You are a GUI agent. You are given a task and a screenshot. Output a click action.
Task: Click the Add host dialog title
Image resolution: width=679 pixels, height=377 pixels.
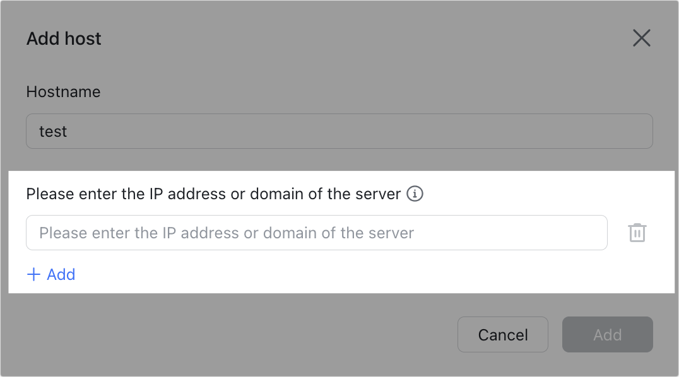63,38
